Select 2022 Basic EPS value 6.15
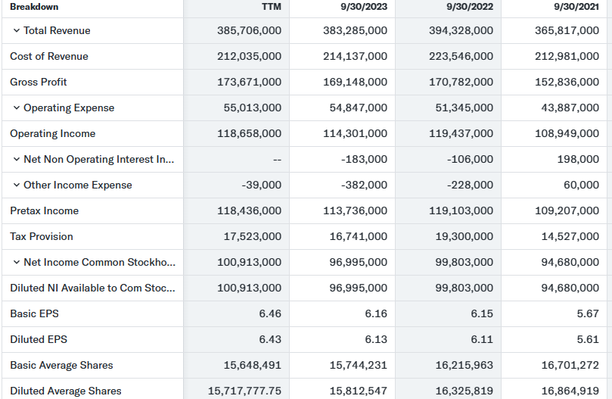612x399 pixels. 482,313
